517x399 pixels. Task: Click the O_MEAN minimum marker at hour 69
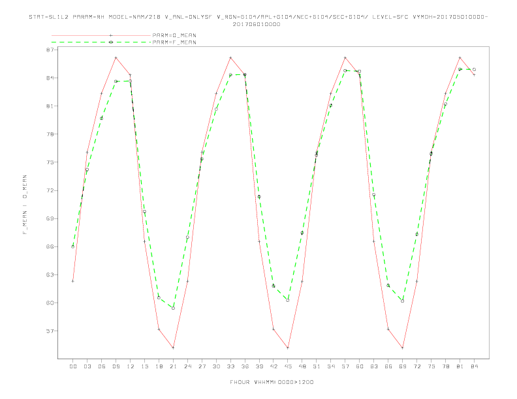(403, 347)
